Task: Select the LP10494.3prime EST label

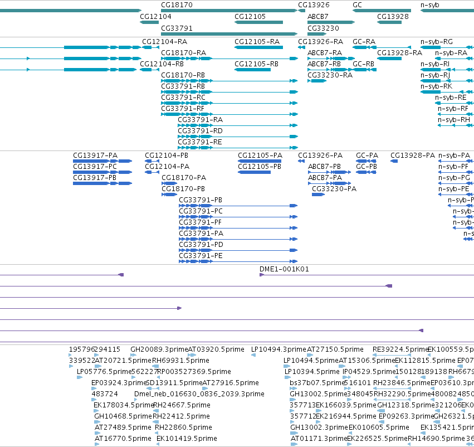Action: click(x=278, y=349)
